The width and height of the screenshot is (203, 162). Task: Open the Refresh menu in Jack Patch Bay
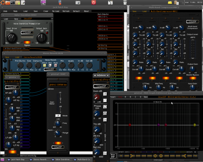point(66,11)
